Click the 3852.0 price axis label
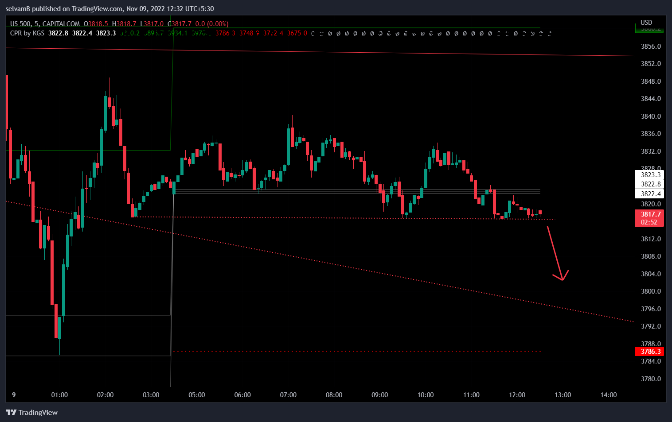The height and width of the screenshot is (422, 672). (651, 64)
